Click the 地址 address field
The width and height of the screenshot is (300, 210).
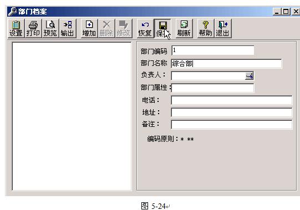coord(232,112)
